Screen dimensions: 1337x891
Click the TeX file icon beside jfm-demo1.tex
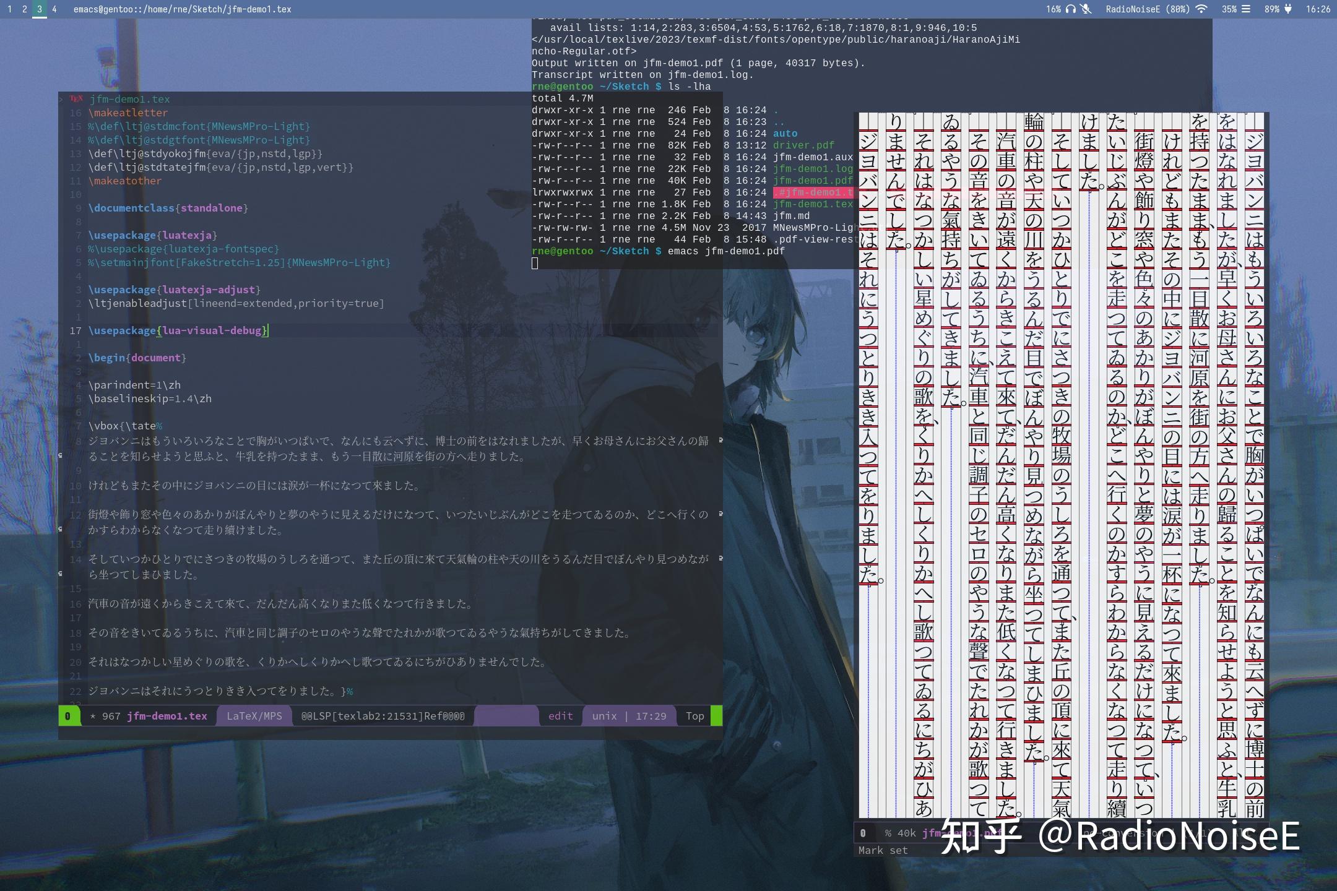tap(76, 99)
